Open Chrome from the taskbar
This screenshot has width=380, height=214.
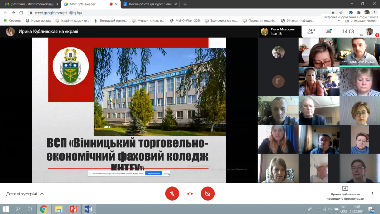click(x=44, y=209)
